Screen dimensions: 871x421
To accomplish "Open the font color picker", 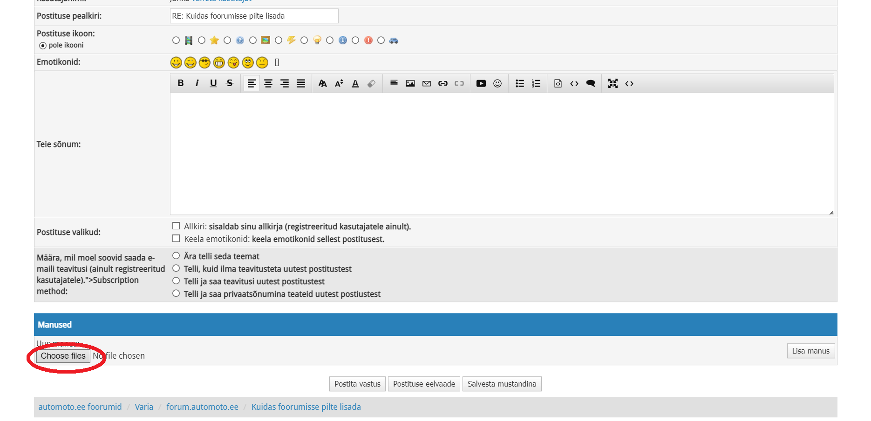I will [x=355, y=83].
